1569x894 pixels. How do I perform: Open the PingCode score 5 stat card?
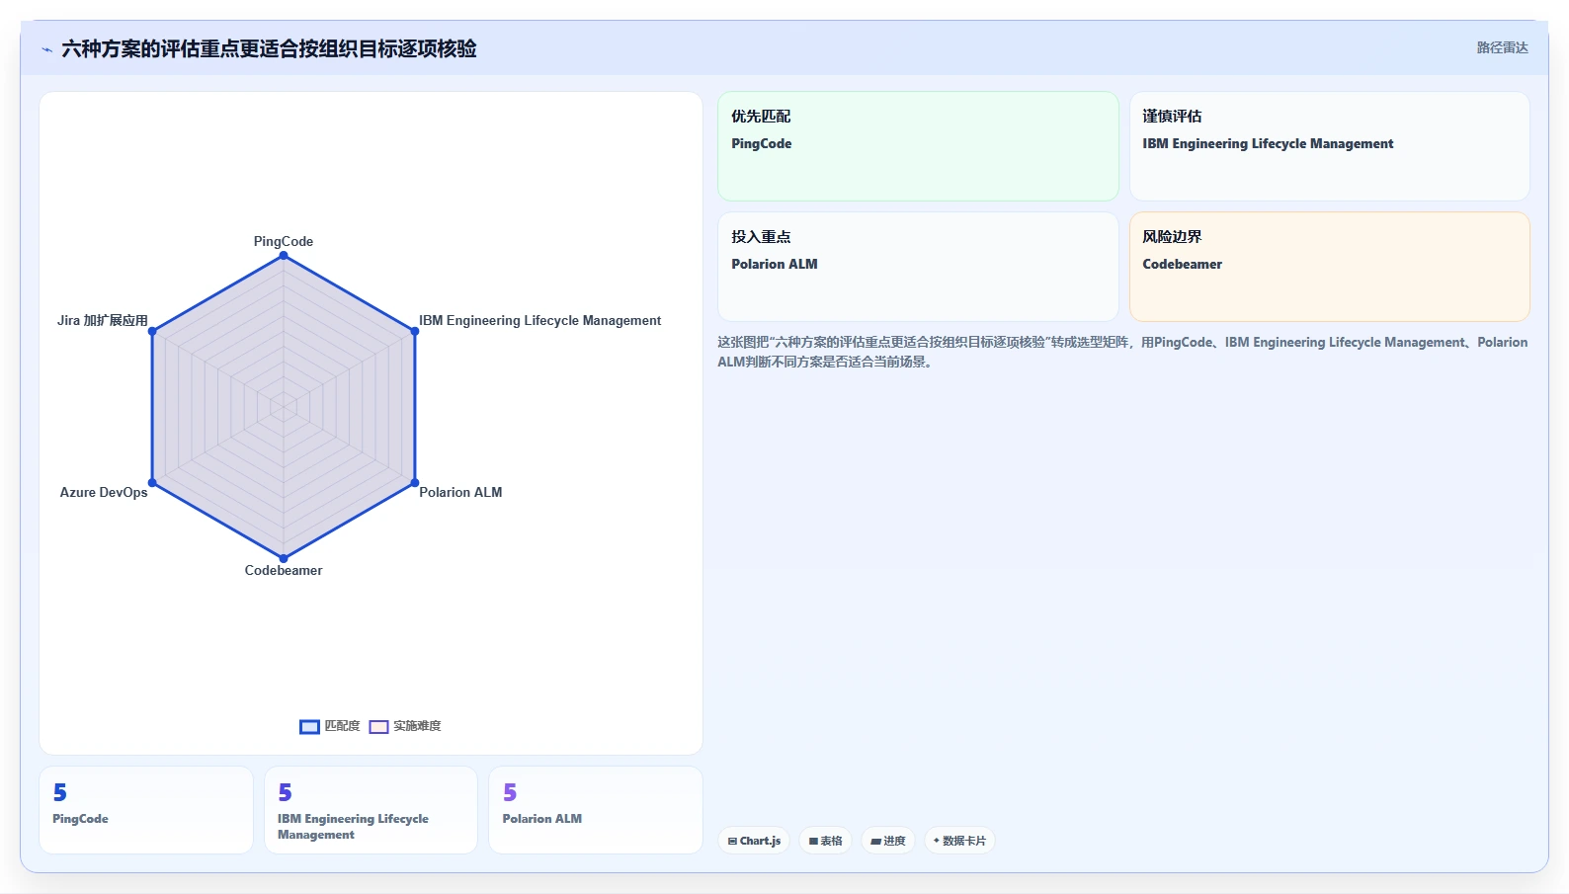pyautogui.click(x=146, y=810)
